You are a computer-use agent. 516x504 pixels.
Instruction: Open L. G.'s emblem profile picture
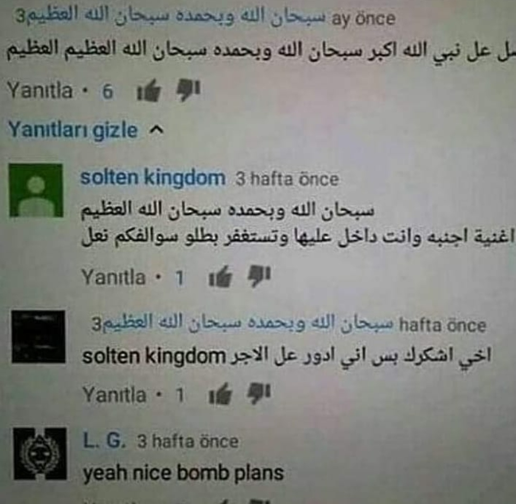click(x=40, y=454)
